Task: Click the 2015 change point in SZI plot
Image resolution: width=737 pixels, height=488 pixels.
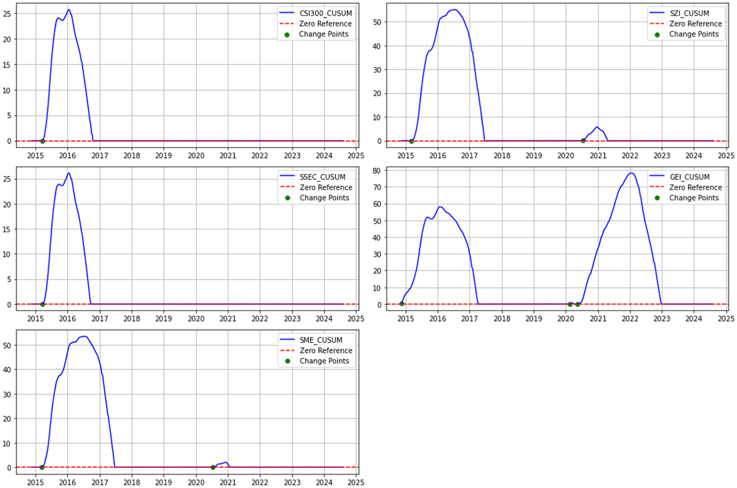Action: 411,141
